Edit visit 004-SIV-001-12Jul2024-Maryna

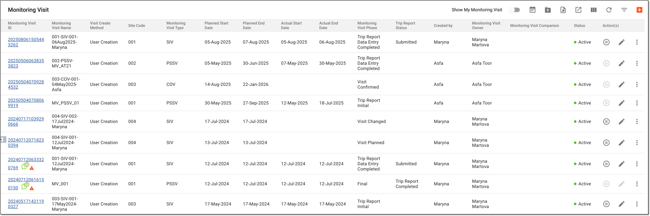(622, 143)
